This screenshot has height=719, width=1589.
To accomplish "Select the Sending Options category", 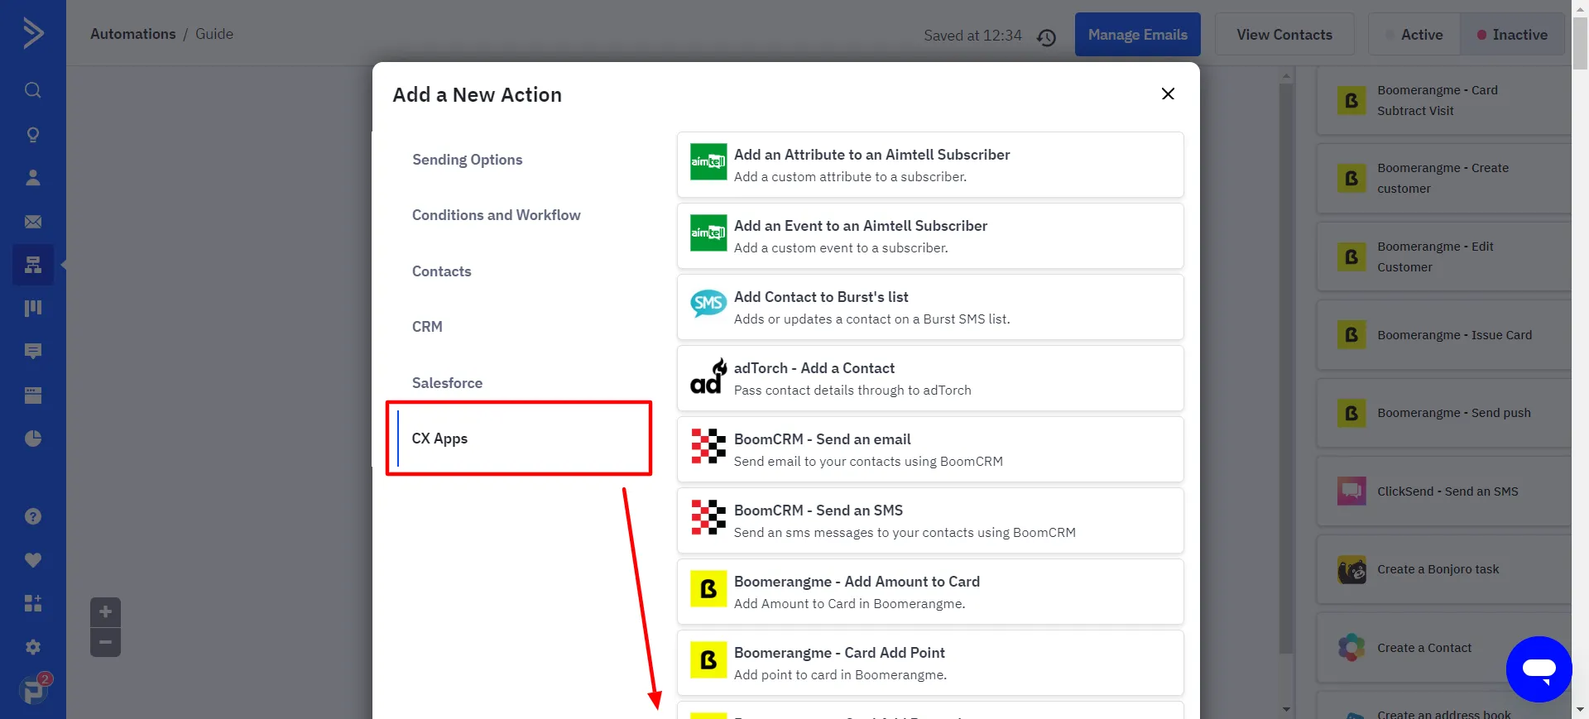I will coord(467,160).
